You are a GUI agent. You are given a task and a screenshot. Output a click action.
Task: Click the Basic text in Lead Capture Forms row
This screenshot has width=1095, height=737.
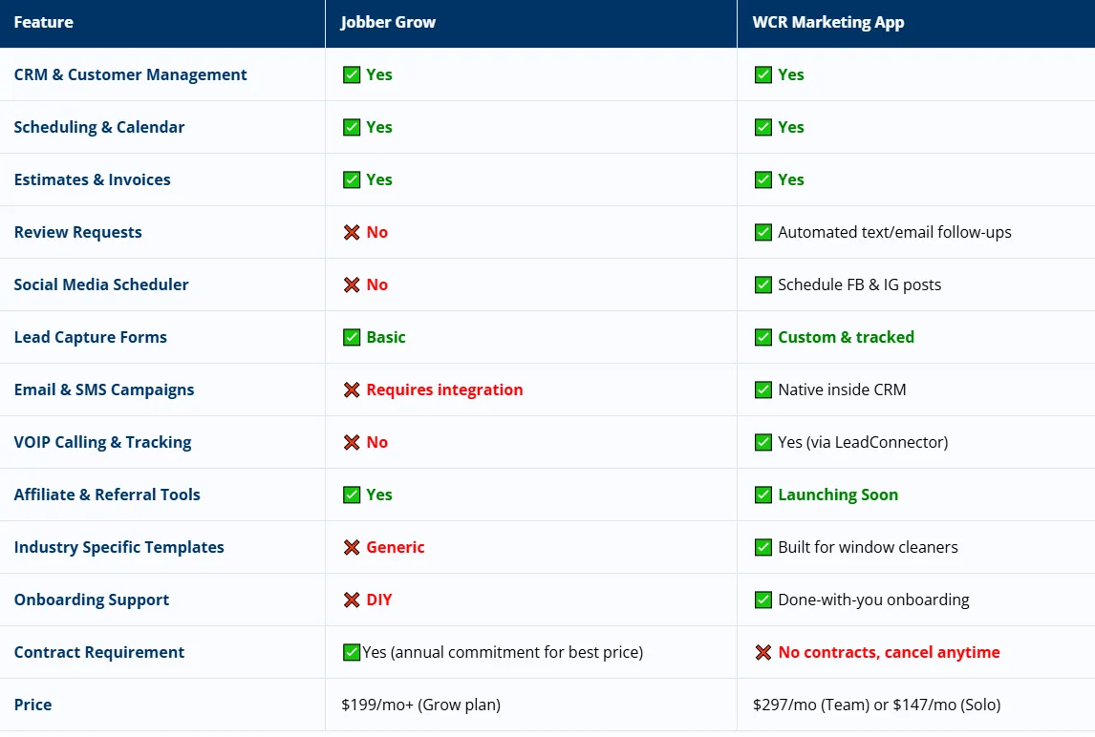click(x=385, y=337)
